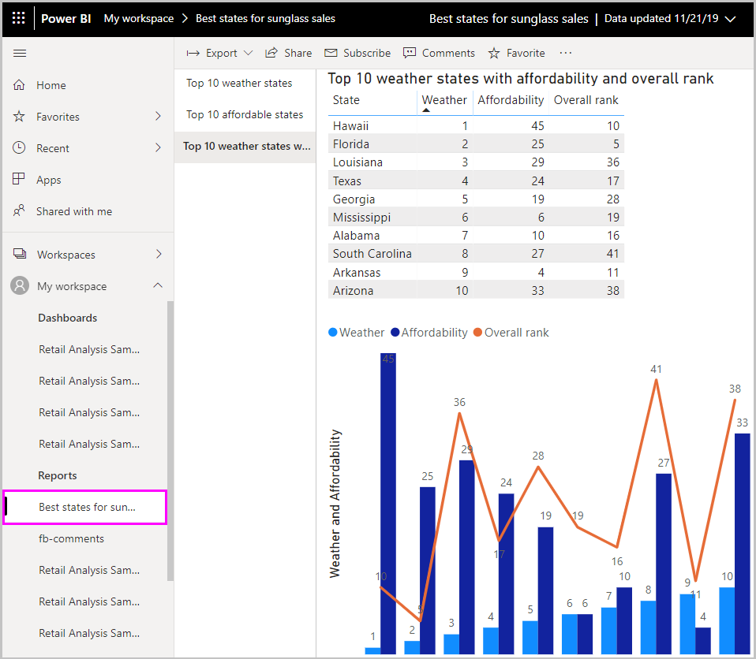
Task: Click the tall 45 Affordability bar
Action: pyautogui.click(x=388, y=504)
